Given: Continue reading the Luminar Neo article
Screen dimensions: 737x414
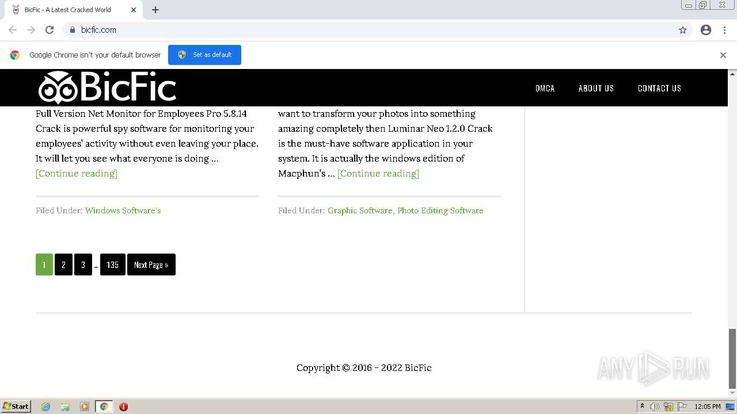Looking at the screenshot, I should tap(378, 173).
